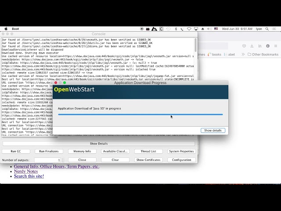Viewport: 281px width, 211px height.
Task: Open the Bluetooth menu
Action: click(176, 29)
